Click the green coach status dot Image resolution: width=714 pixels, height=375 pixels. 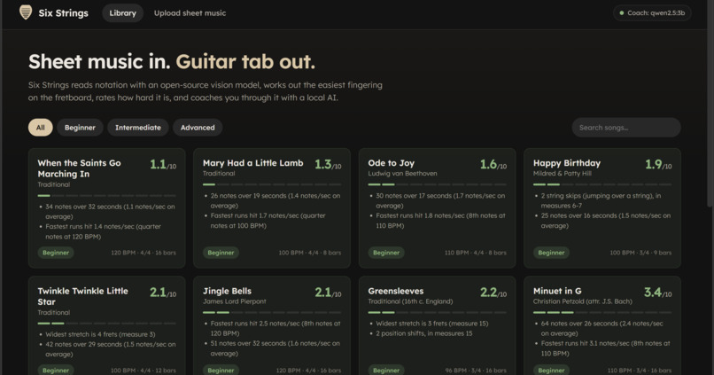pos(622,12)
